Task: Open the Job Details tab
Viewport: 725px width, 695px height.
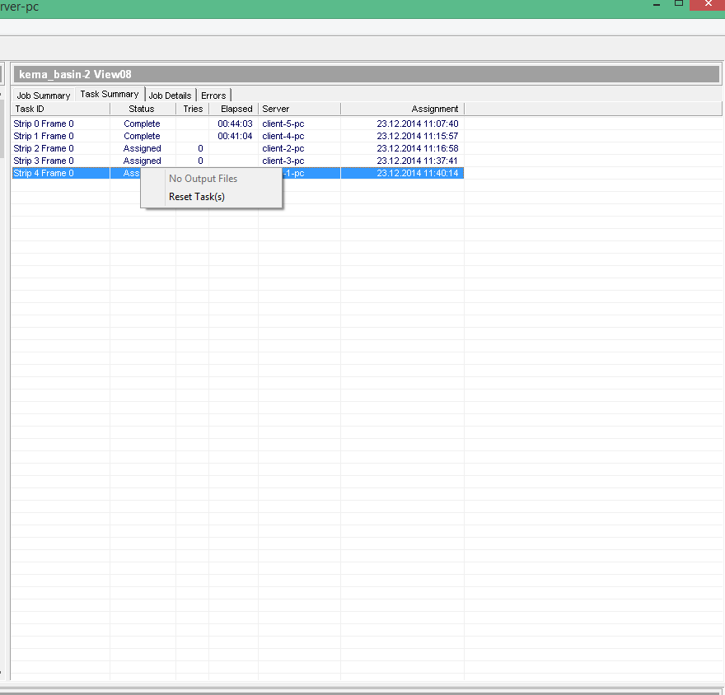Action: click(x=170, y=96)
